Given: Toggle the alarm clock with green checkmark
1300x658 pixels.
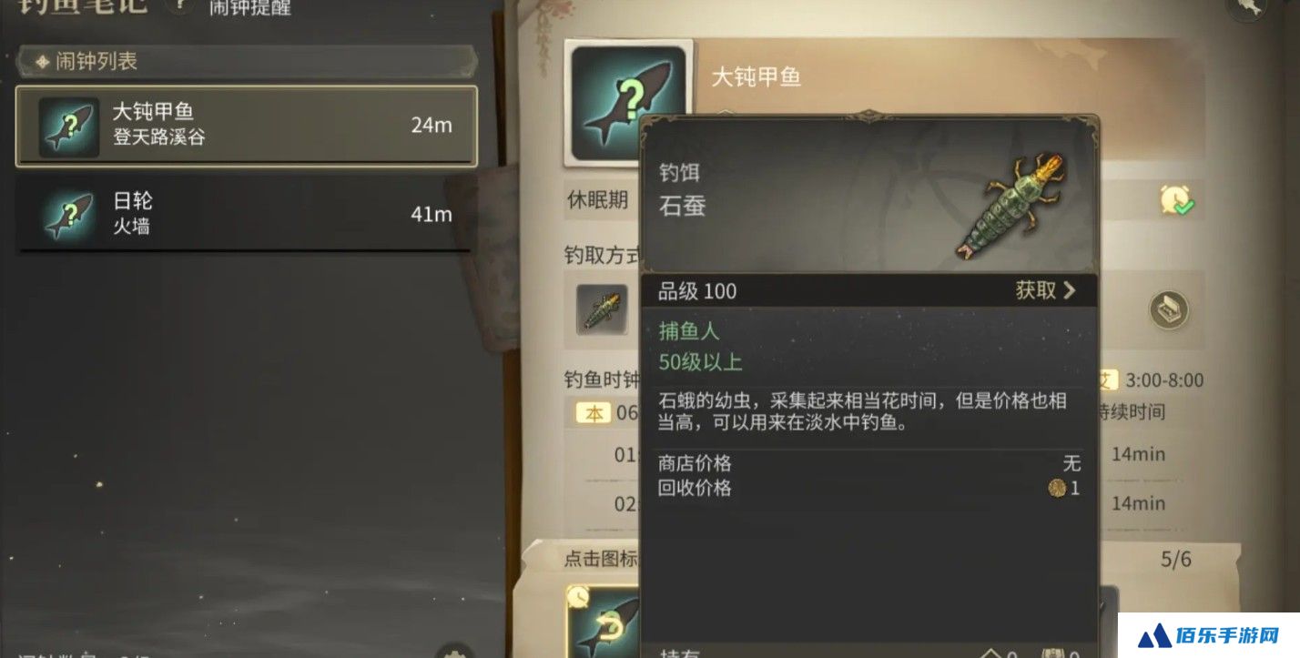Looking at the screenshot, I should [1176, 200].
